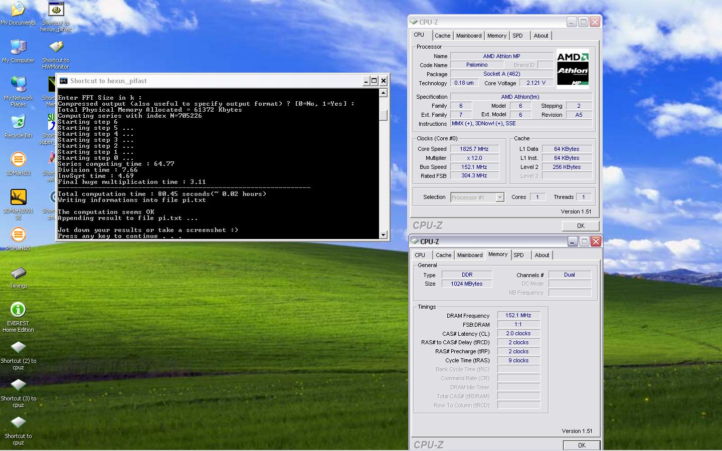Select the Memory tab in lower CPU-Z
Image resolution: width=722 pixels, height=451 pixels.
pyautogui.click(x=498, y=254)
